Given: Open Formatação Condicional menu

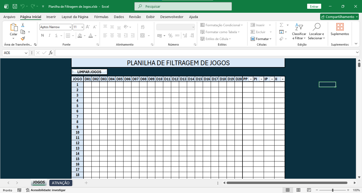Looking at the screenshot, I should [222, 25].
